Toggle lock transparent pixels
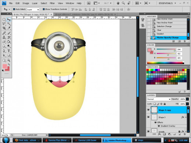The height and width of the screenshot is (143, 191). [x=155, y=104]
